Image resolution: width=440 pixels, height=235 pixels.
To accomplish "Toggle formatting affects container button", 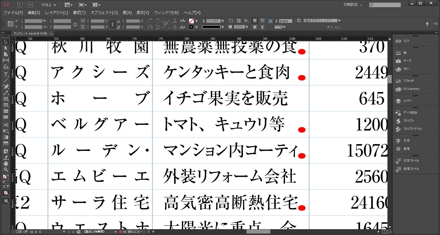I will click(x=4, y=186).
